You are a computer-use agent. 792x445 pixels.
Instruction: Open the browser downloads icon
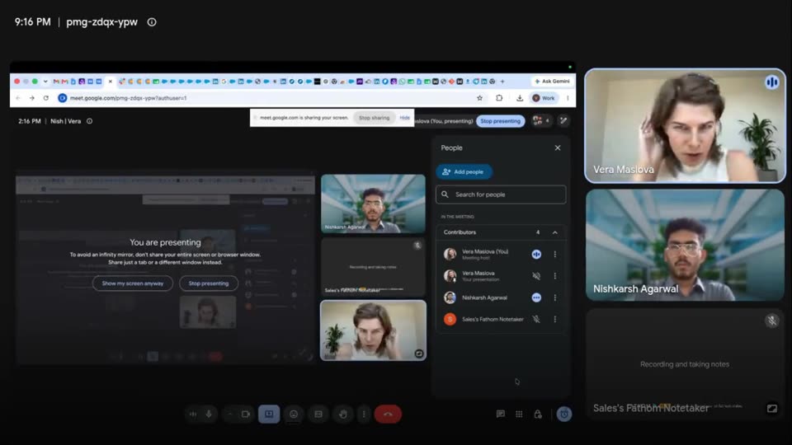[x=520, y=98]
